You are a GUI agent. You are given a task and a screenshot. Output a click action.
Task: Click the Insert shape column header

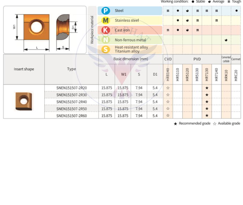[x=24, y=69]
